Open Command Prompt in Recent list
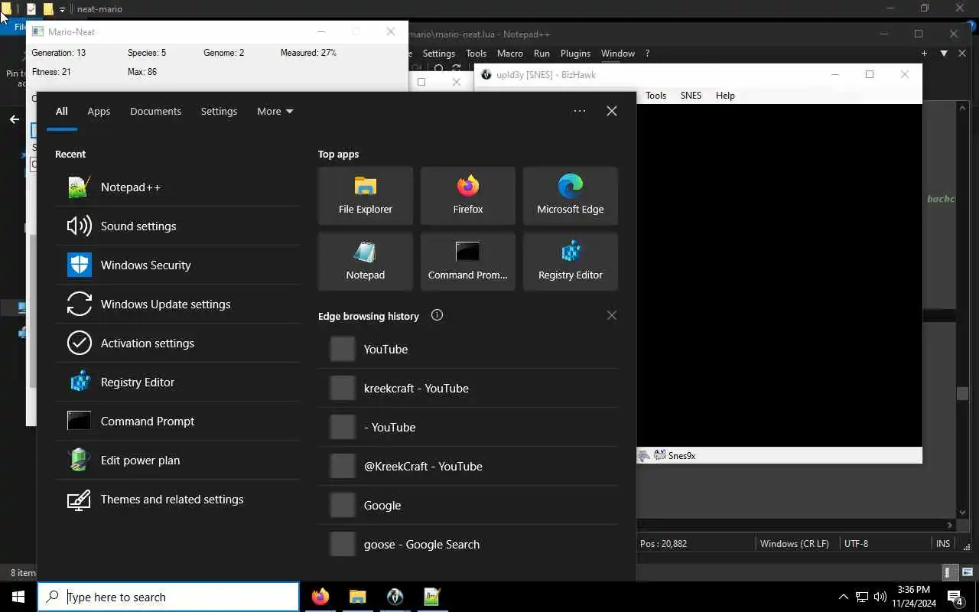The width and height of the screenshot is (979, 612). tap(177, 421)
